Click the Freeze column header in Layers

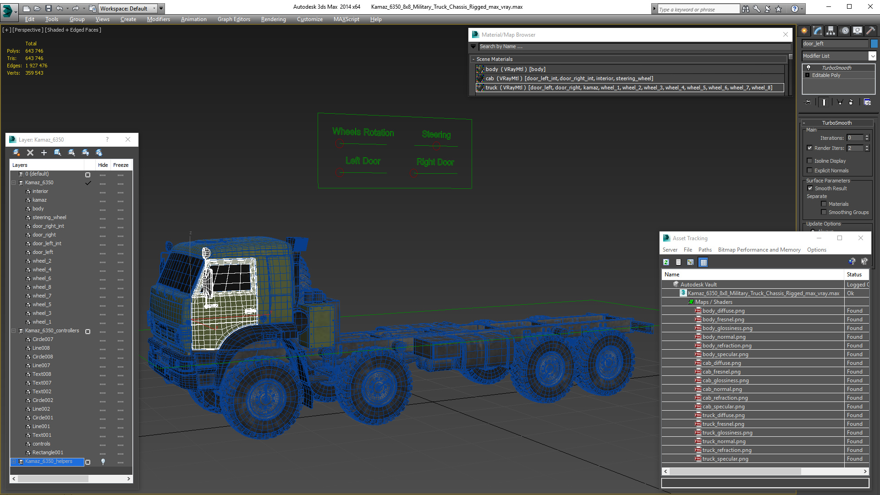121,165
